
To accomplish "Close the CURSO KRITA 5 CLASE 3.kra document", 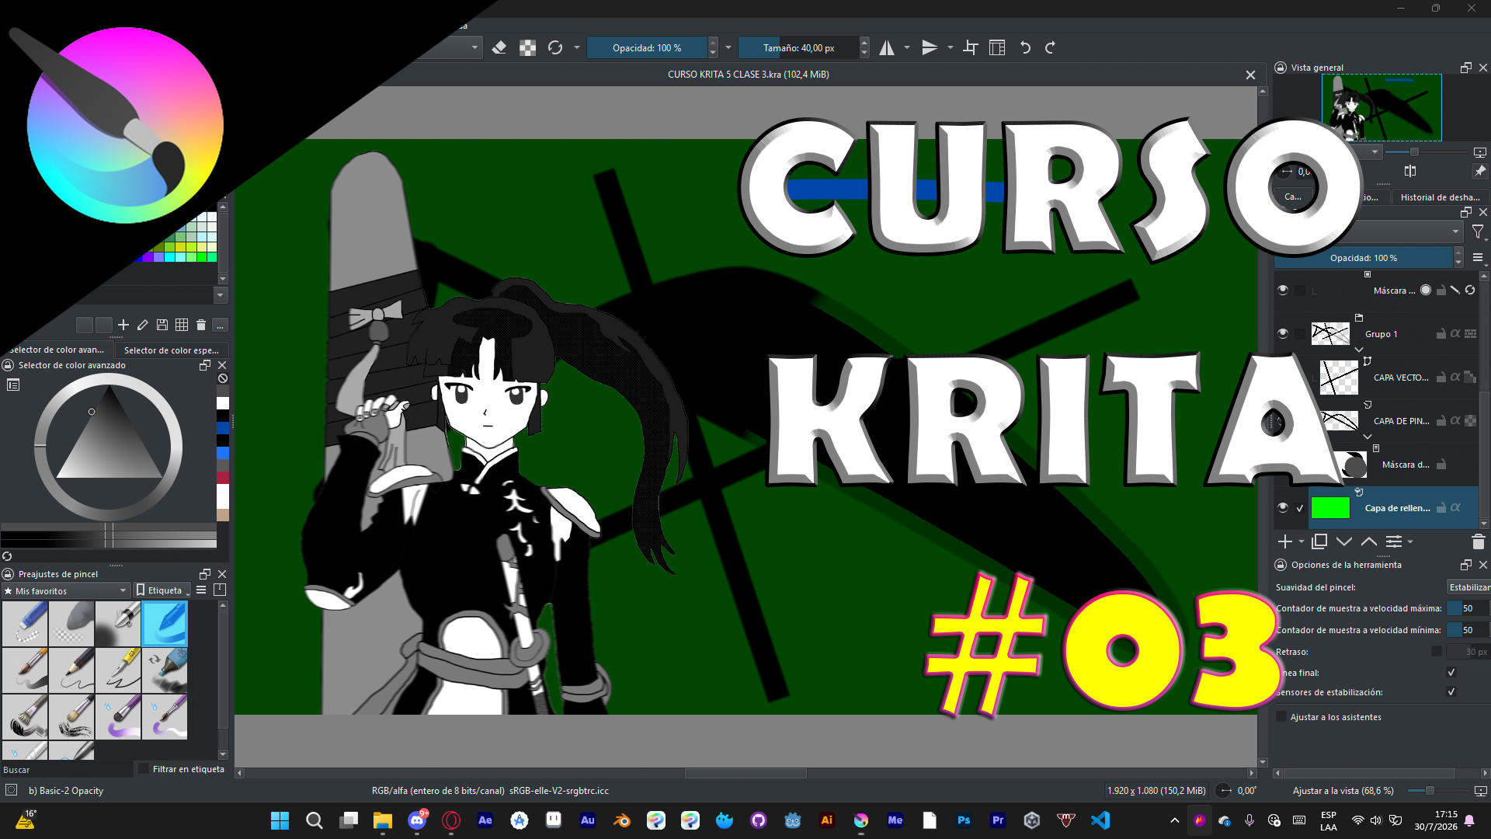I will coord(1250,75).
